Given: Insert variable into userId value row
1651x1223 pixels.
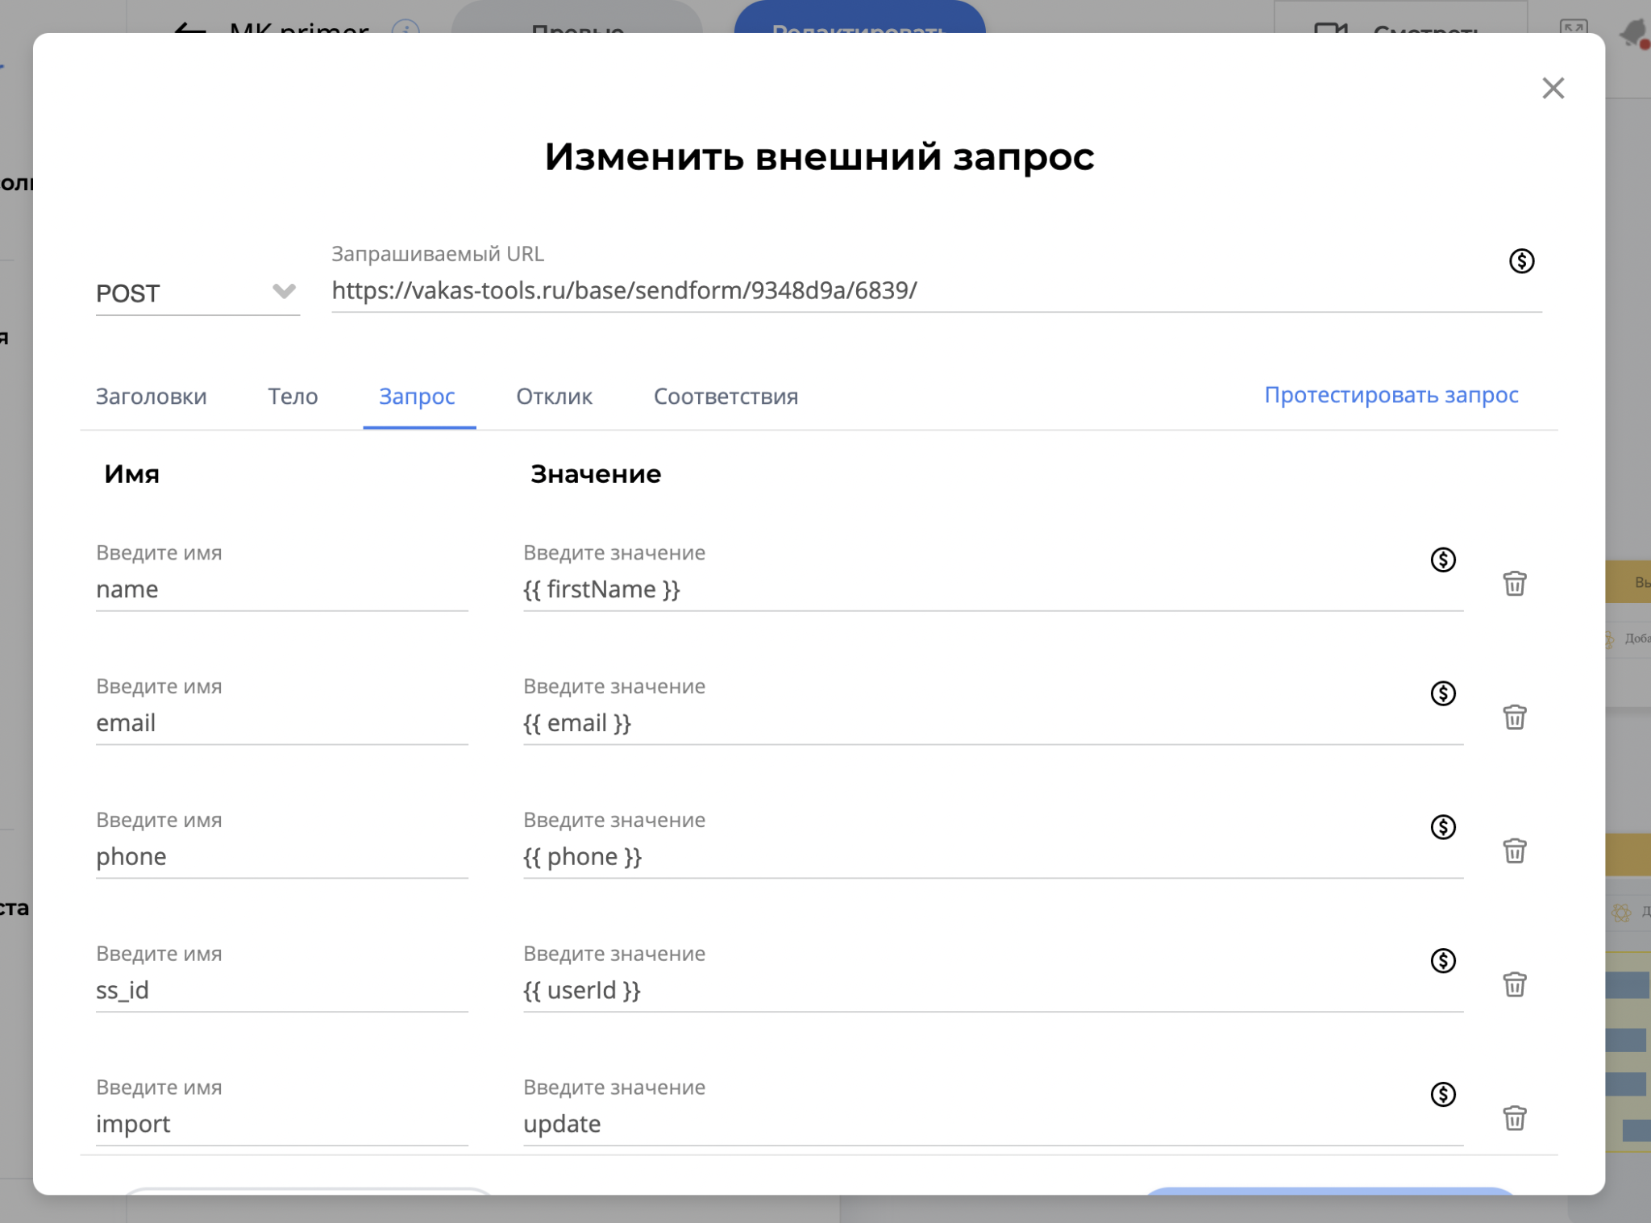Looking at the screenshot, I should [1442, 961].
